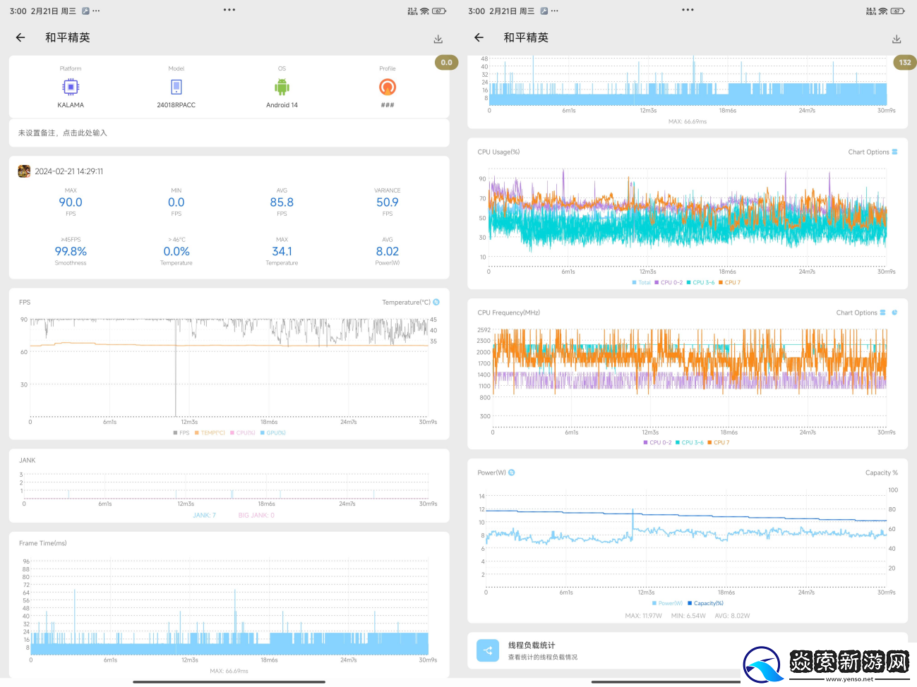Tap the orange Profile icon

388,87
